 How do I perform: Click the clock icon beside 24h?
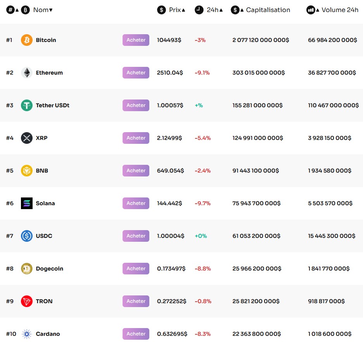click(199, 10)
